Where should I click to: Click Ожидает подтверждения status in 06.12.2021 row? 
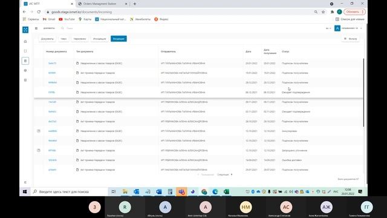296,92
